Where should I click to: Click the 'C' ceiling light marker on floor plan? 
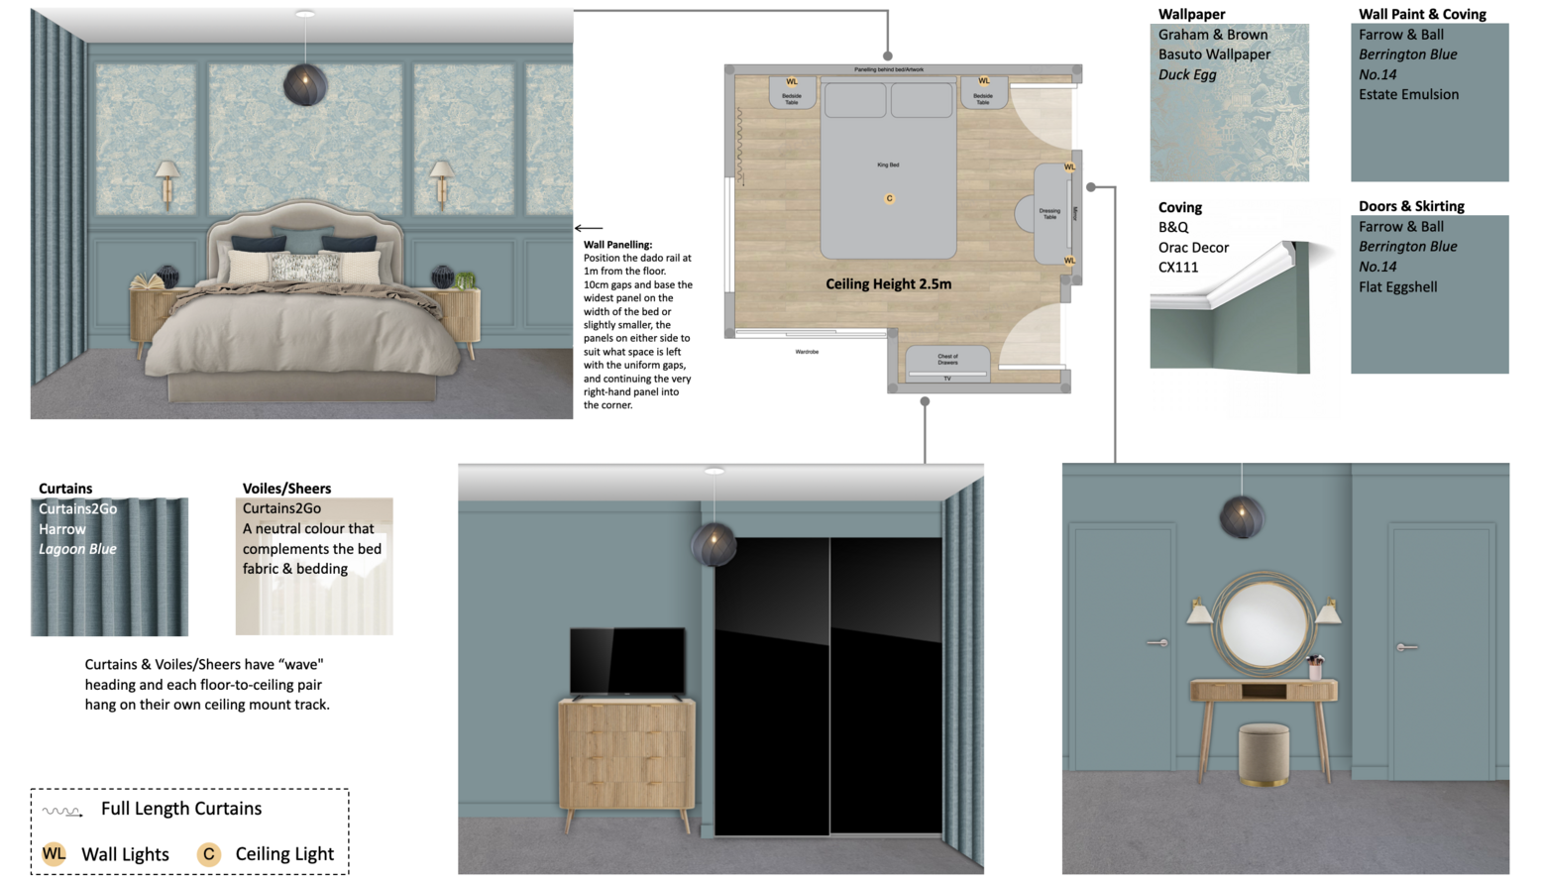point(889,198)
